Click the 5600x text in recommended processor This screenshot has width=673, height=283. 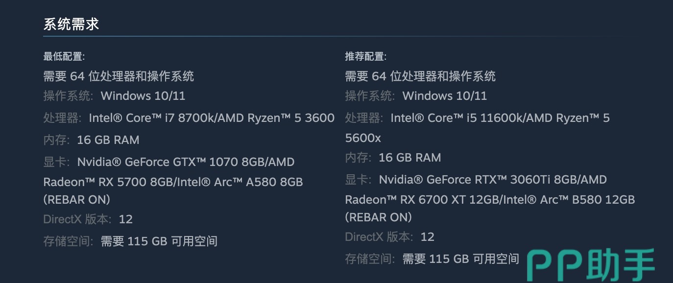363,138
